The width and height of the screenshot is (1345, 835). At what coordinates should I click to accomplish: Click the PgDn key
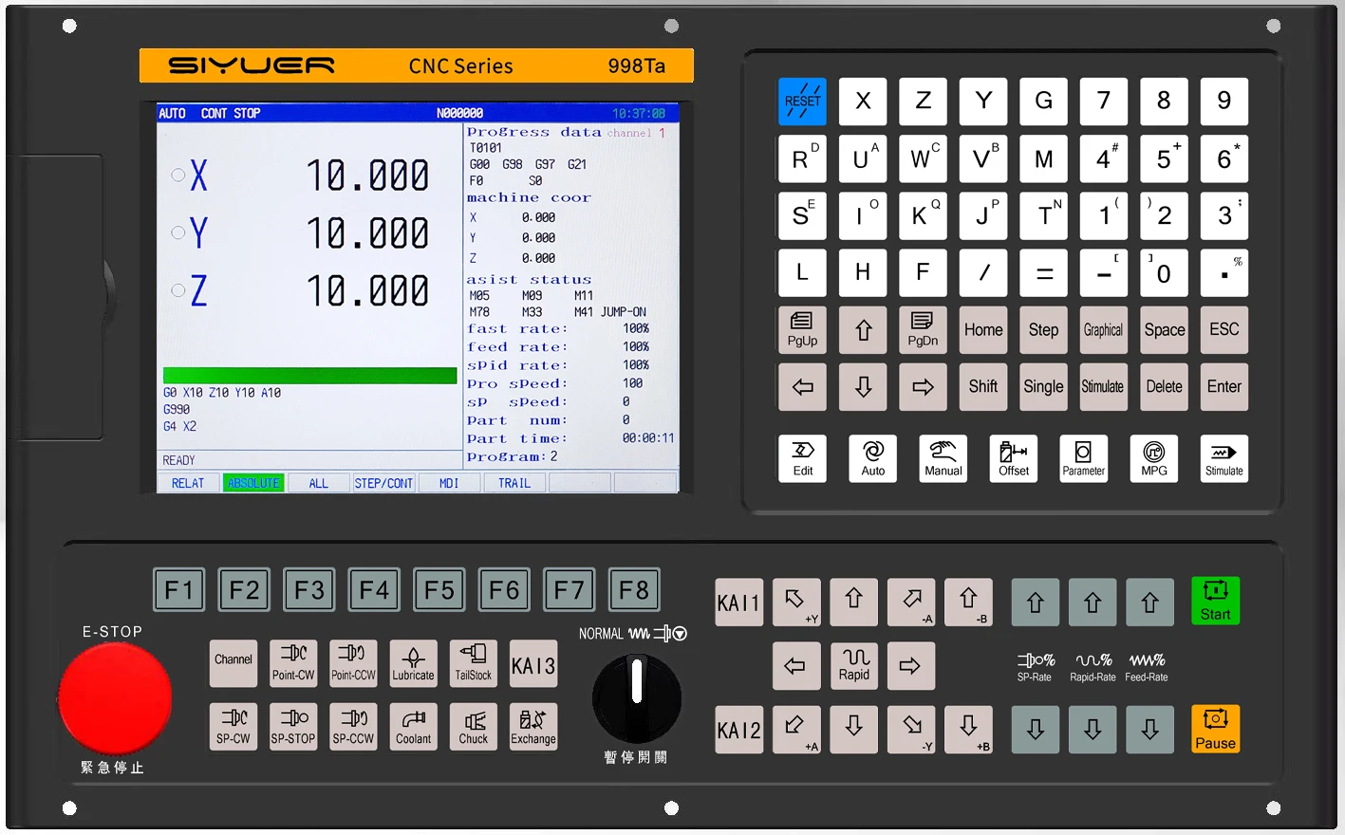pos(923,329)
